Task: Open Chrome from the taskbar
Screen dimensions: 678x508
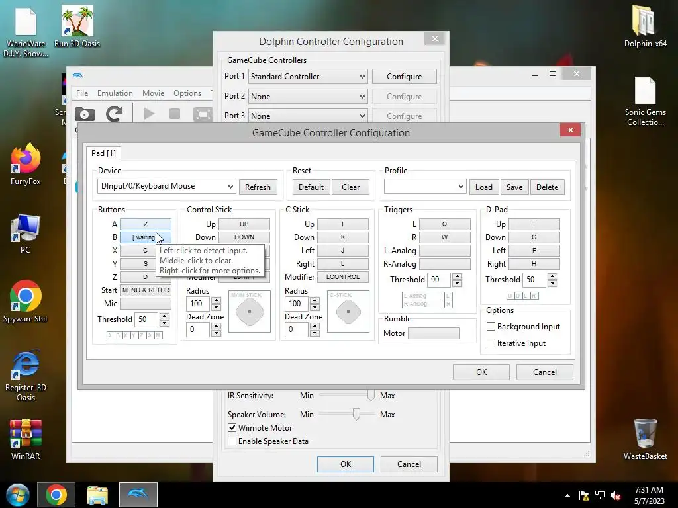Action: pos(56,495)
